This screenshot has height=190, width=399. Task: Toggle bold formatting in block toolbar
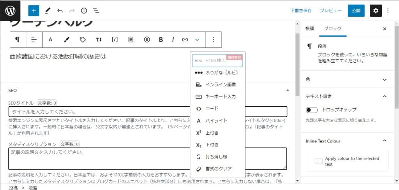pos(161,40)
